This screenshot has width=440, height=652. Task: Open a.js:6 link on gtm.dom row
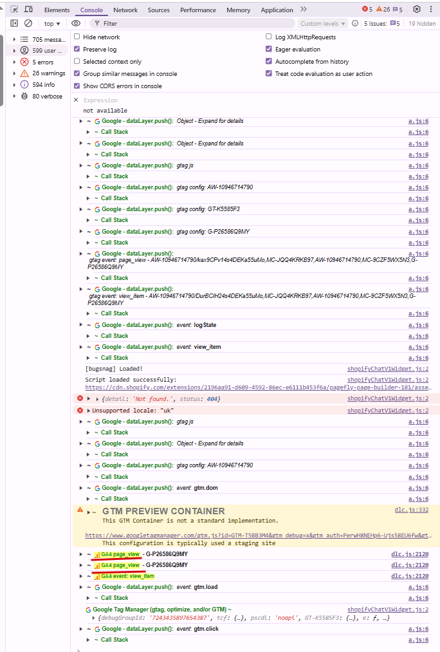click(418, 488)
